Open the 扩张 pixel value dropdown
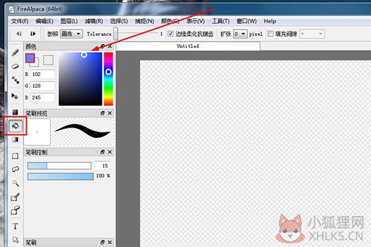371x247 pixels. (240, 34)
